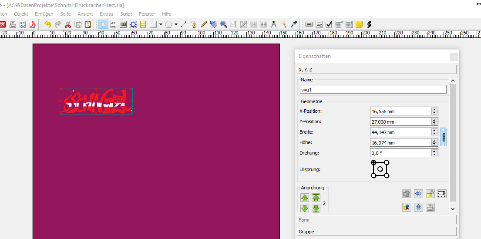
Task: Set origin point to center
Action: [380, 169]
